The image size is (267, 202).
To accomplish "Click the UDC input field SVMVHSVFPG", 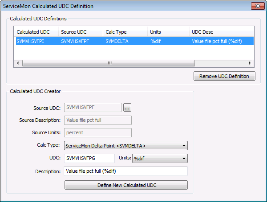I will click(x=89, y=158).
